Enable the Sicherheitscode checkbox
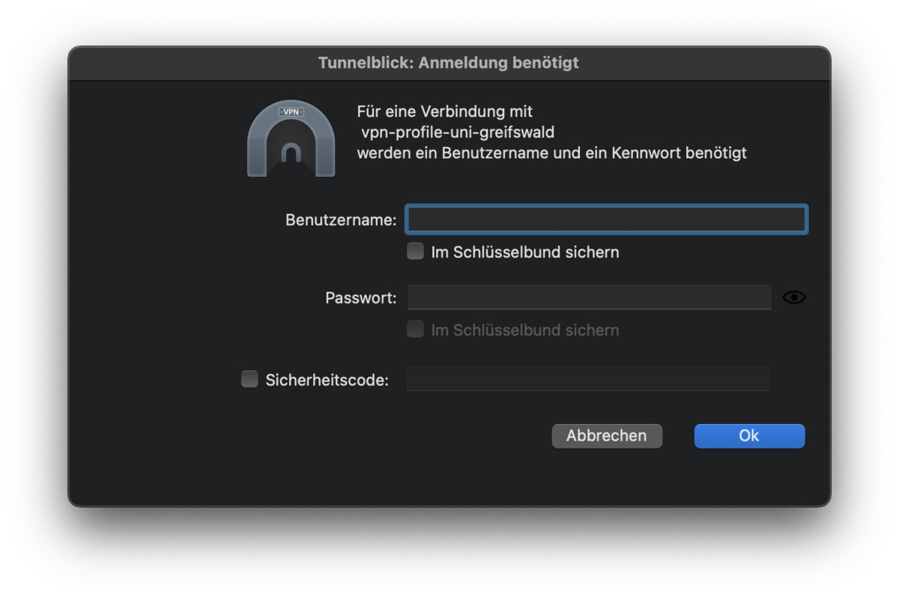 [x=249, y=380]
